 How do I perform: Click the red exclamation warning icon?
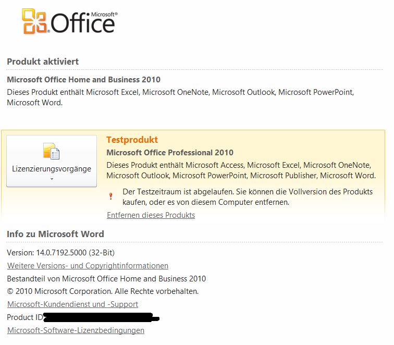pos(111,196)
